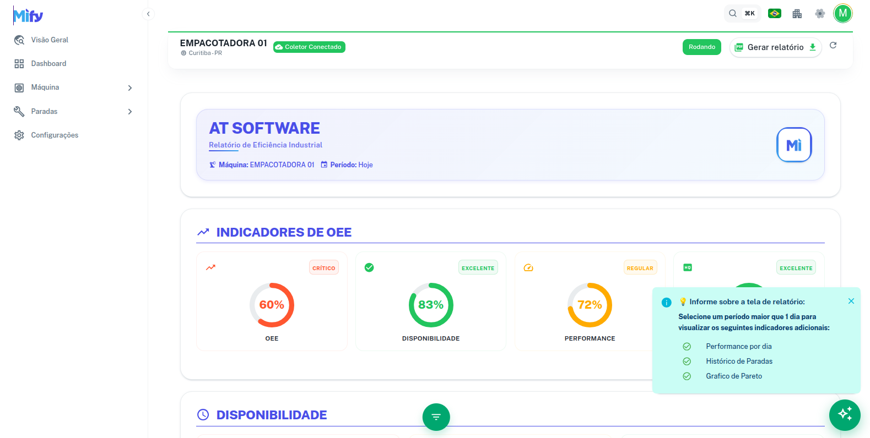Close the report info notification
This screenshot has height=438, width=870.
point(851,301)
